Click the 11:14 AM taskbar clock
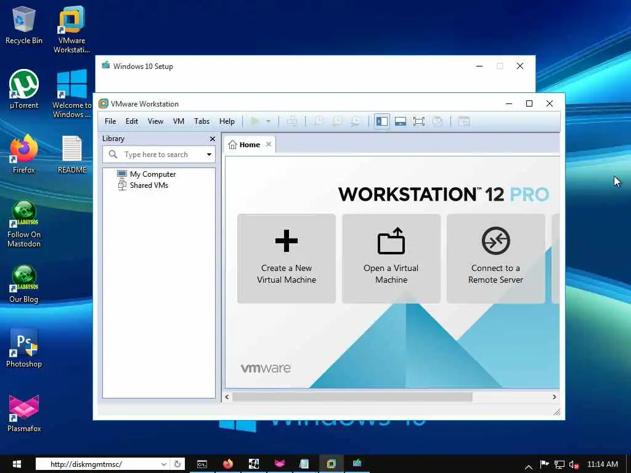This screenshot has height=473, width=631. (603, 464)
